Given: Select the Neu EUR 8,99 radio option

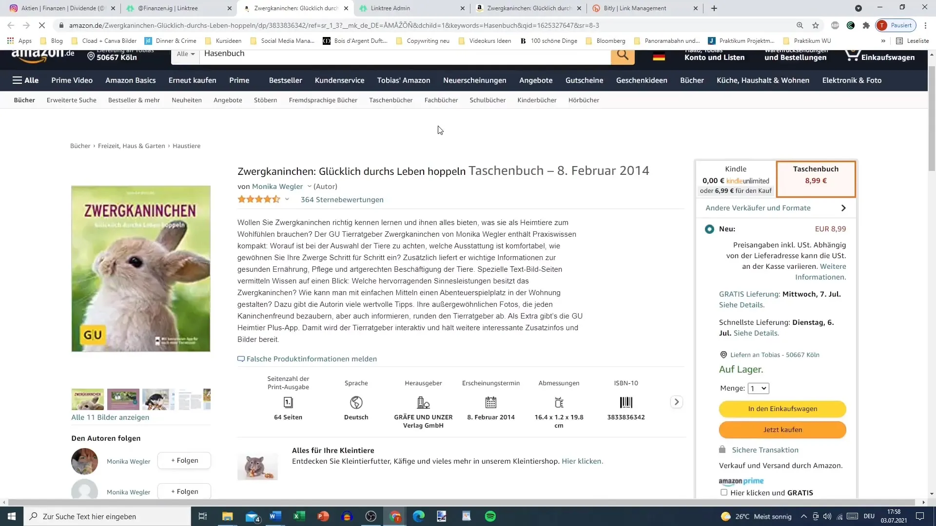Looking at the screenshot, I should (709, 229).
